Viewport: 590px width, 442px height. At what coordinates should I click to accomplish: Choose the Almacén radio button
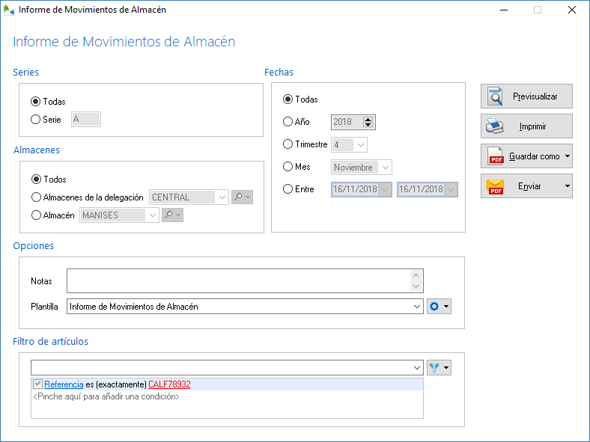36,215
